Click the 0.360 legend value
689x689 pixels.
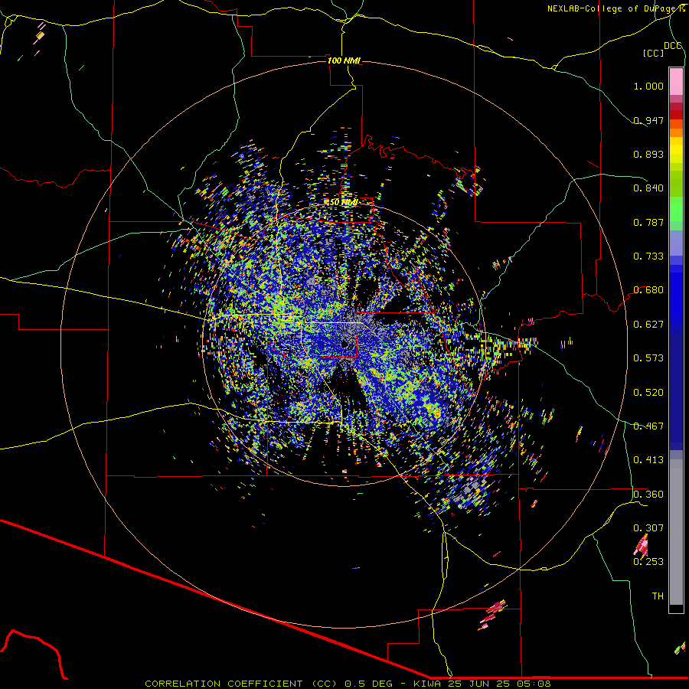(x=648, y=495)
